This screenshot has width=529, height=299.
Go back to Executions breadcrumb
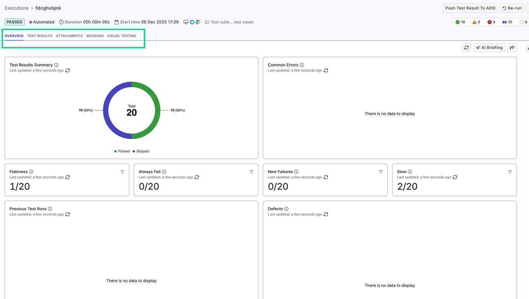pyautogui.click(x=17, y=8)
